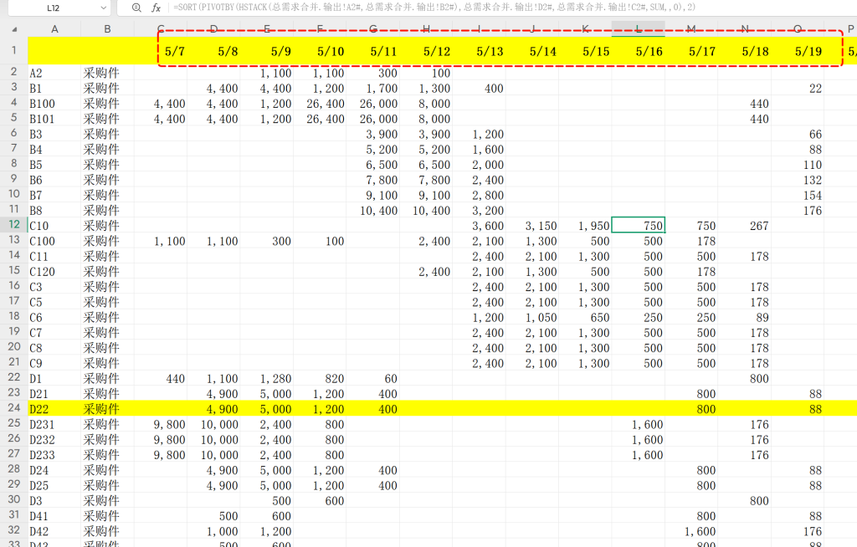Select cell containing D233

[54, 455]
